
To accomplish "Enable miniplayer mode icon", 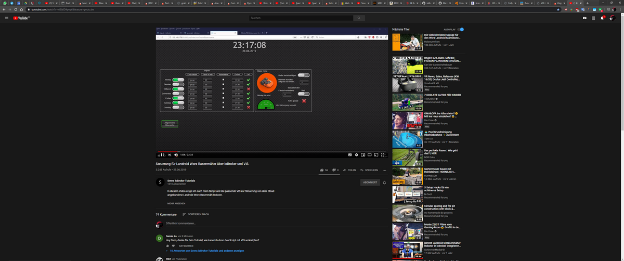I will [x=363, y=154].
